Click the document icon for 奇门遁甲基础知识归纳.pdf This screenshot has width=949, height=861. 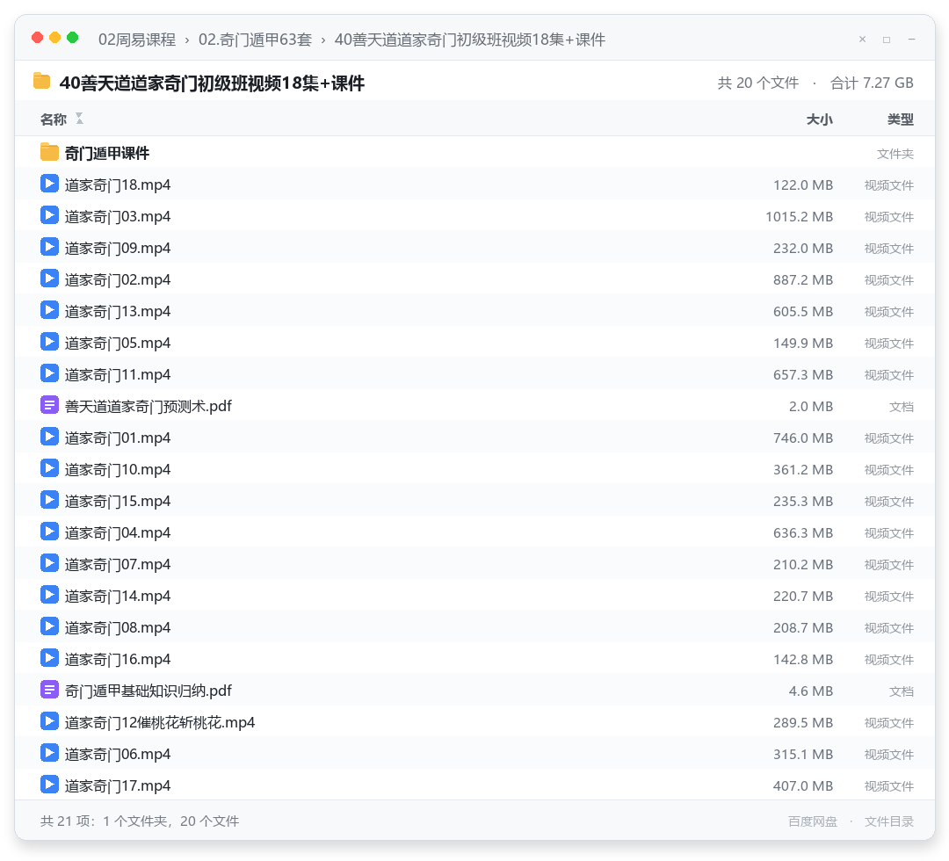49,689
